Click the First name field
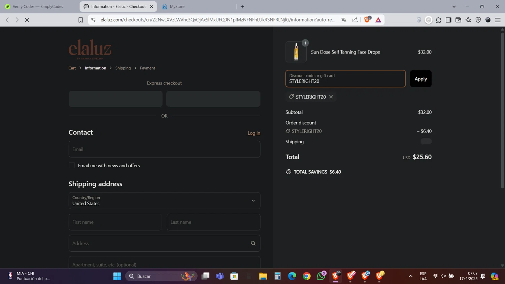This screenshot has height=284, width=505. click(x=115, y=222)
